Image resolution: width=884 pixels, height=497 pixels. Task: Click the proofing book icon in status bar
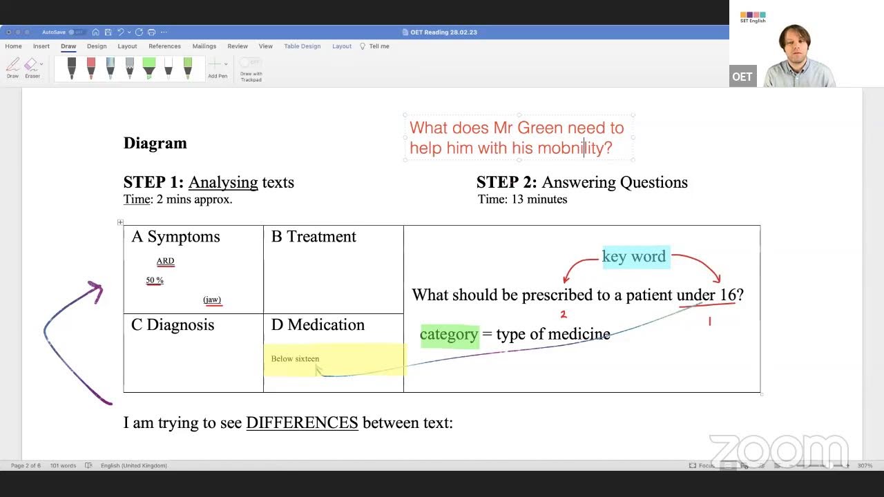[x=88, y=466]
